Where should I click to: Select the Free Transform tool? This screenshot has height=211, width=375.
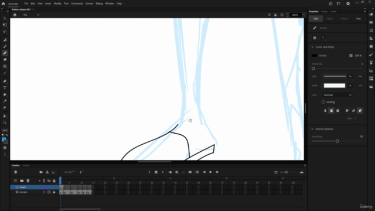[5, 25]
